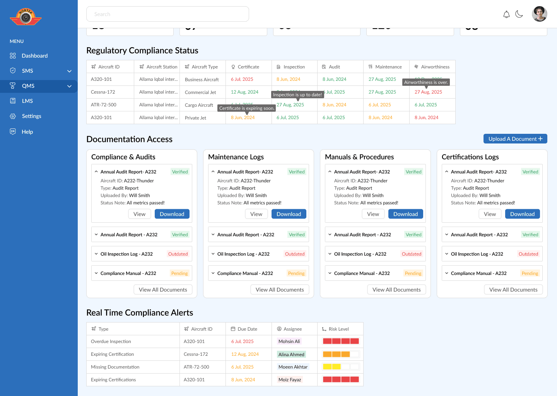Collapse QMS submenu chevron
This screenshot has height=396, width=557.
[x=70, y=86]
